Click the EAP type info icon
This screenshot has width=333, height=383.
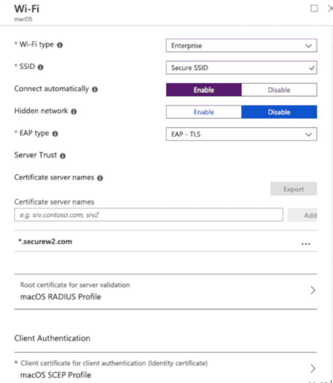[x=55, y=134]
